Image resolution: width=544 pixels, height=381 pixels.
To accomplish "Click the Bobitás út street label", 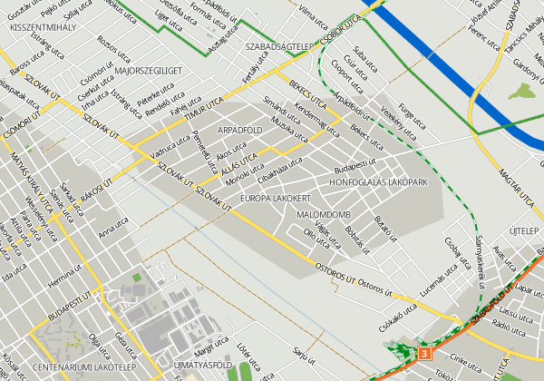I will 357,240.
